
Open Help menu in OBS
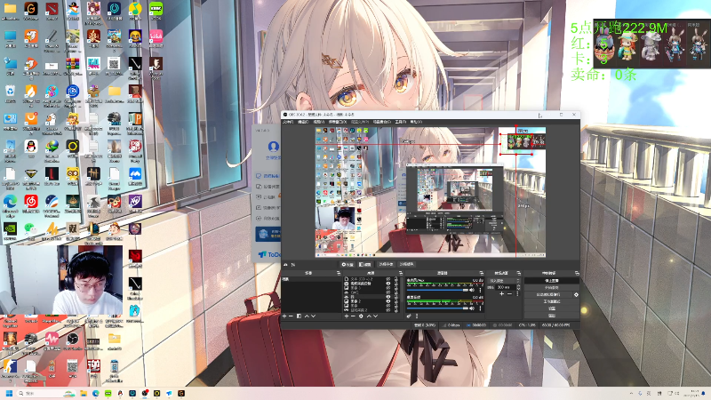[x=416, y=122]
